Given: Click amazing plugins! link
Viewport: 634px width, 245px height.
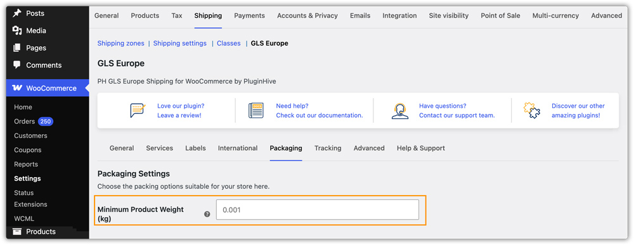Looking at the screenshot, I should click(576, 115).
